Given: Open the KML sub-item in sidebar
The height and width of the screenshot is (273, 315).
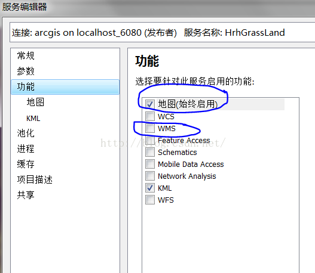Looking at the screenshot, I should 33,118.
